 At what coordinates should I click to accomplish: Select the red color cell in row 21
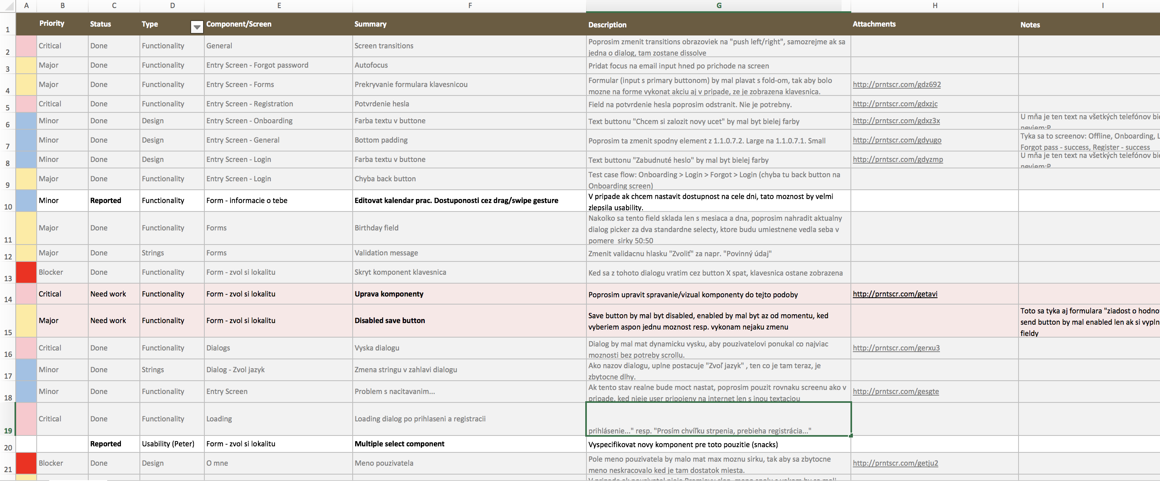pyautogui.click(x=26, y=463)
